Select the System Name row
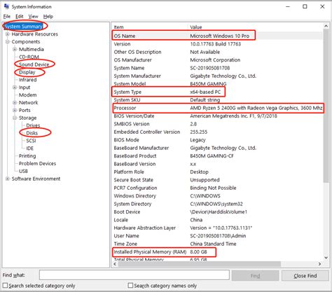 click(x=217, y=68)
